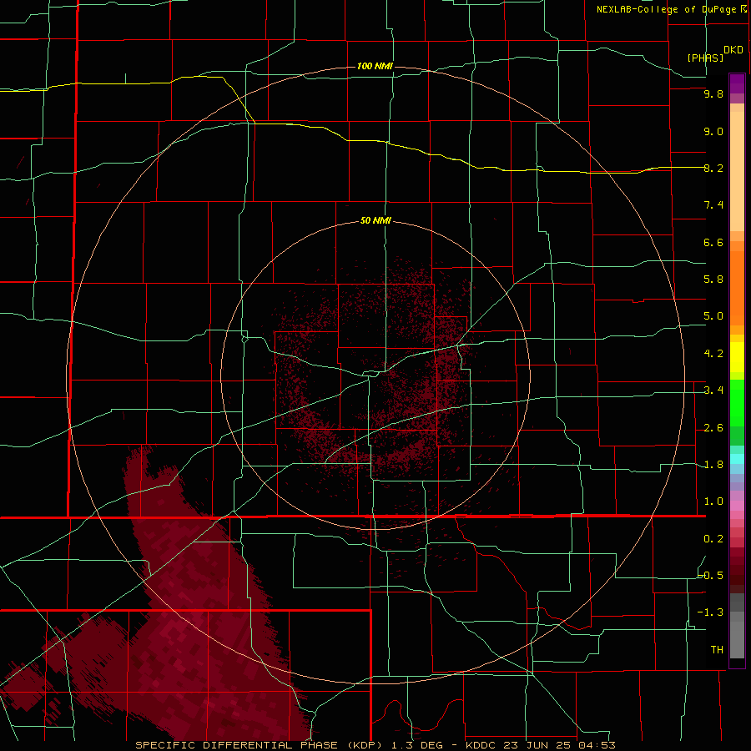
Task: Click the [PHAS] legend label
Action: coord(705,58)
